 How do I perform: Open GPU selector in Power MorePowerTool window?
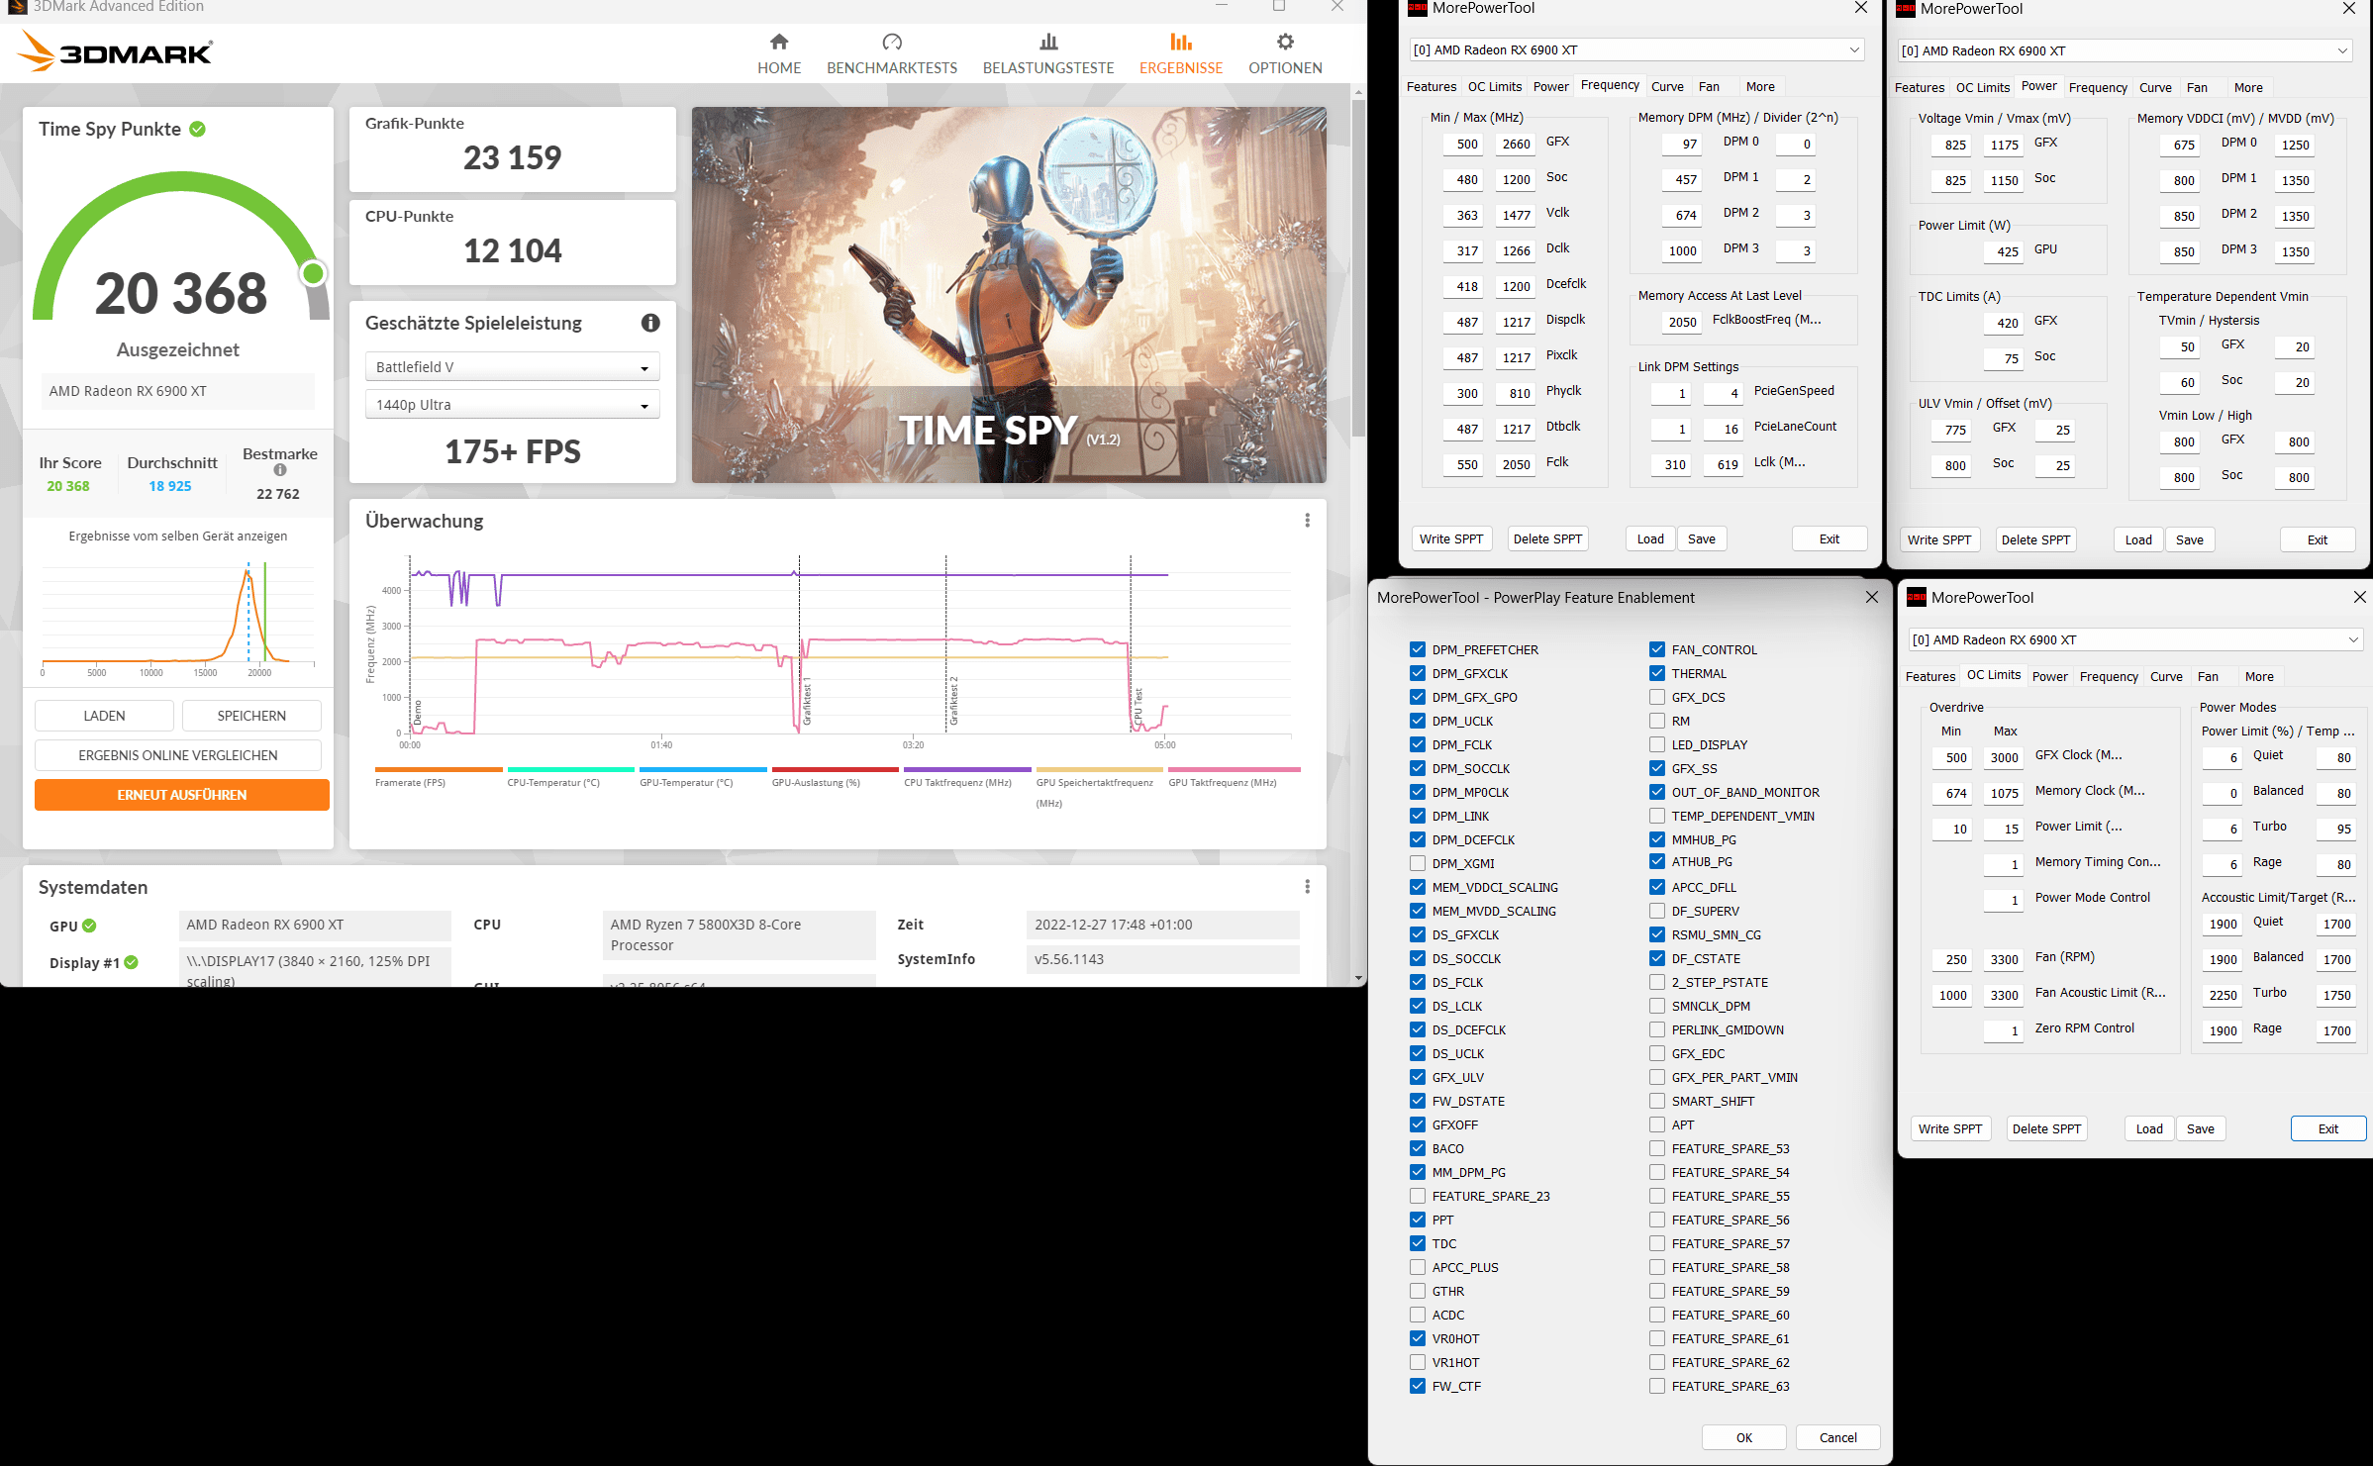pos(2125,50)
